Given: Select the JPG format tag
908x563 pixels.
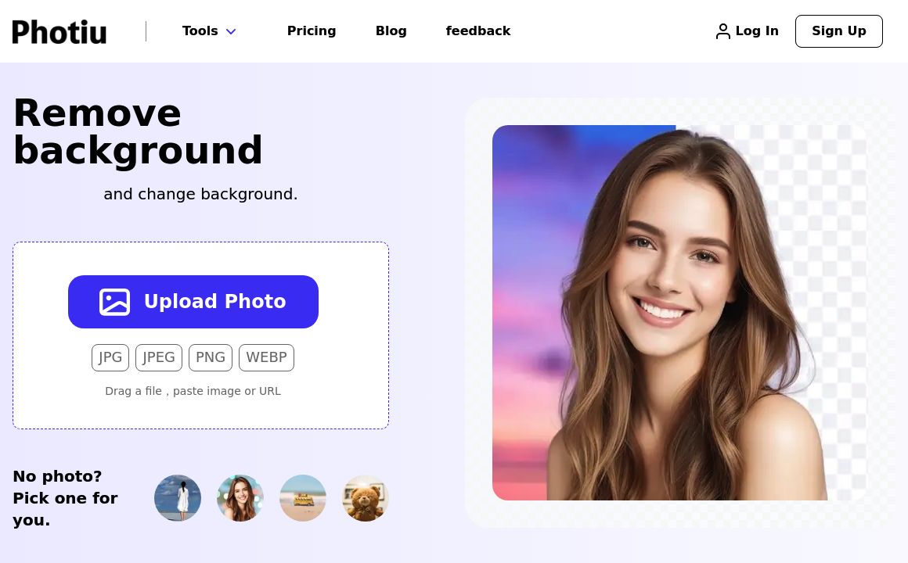Looking at the screenshot, I should [110, 357].
